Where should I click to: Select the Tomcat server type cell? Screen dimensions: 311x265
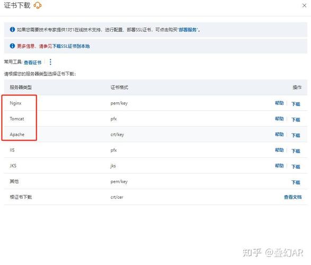17,119
